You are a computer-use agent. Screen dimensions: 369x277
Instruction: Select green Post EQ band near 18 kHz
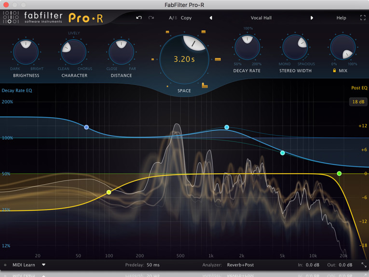tap(339, 174)
